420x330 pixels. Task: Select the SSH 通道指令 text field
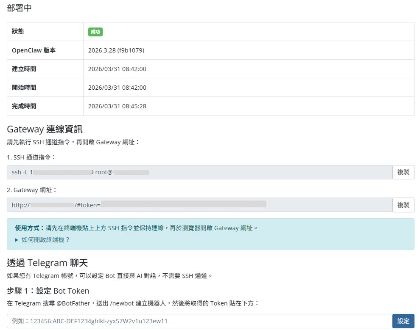coord(199,172)
